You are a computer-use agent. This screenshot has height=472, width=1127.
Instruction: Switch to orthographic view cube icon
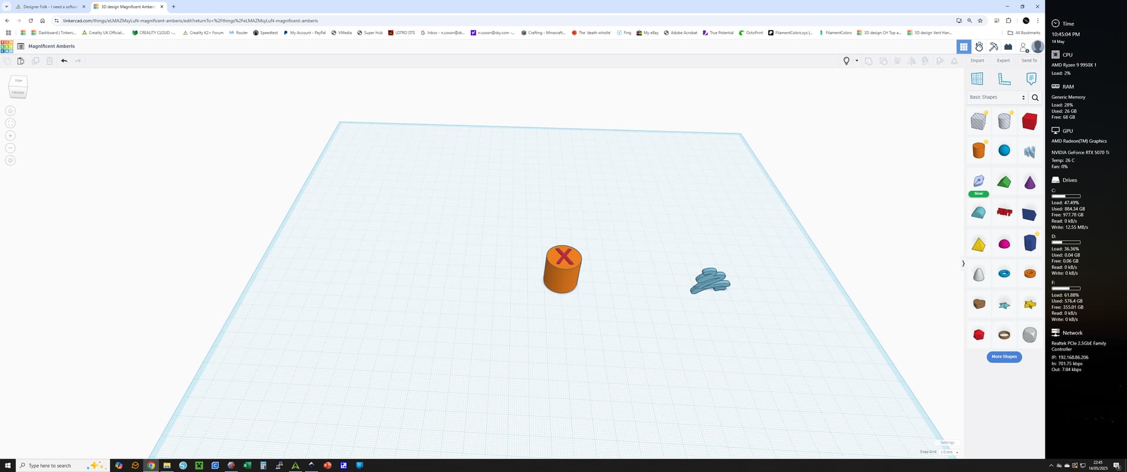[10, 160]
